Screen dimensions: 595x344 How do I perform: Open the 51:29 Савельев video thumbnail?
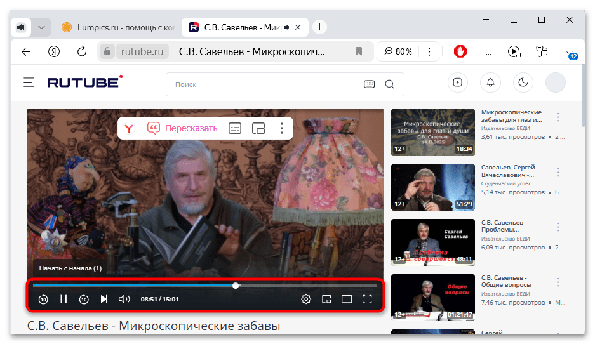(433, 187)
